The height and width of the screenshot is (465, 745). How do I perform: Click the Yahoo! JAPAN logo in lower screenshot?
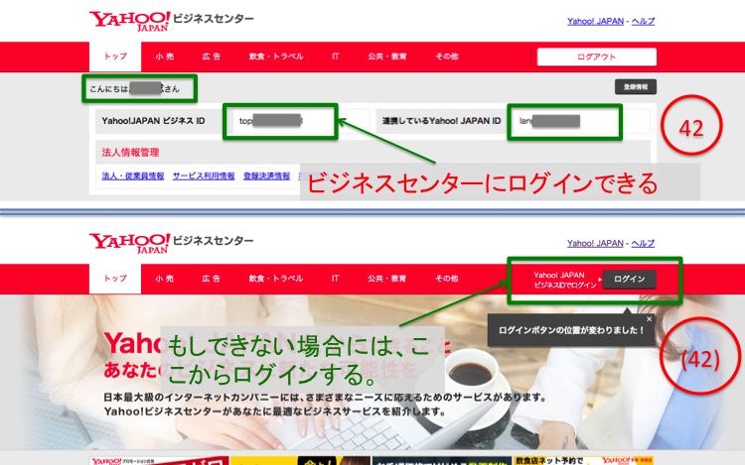pos(129,243)
